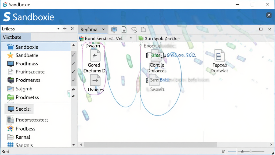Click the chat bubbles toolbar icon

point(134,30)
